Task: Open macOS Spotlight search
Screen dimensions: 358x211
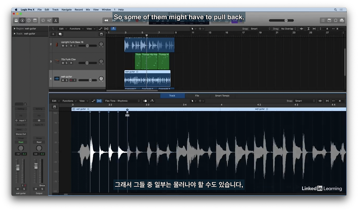Action: (336, 9)
